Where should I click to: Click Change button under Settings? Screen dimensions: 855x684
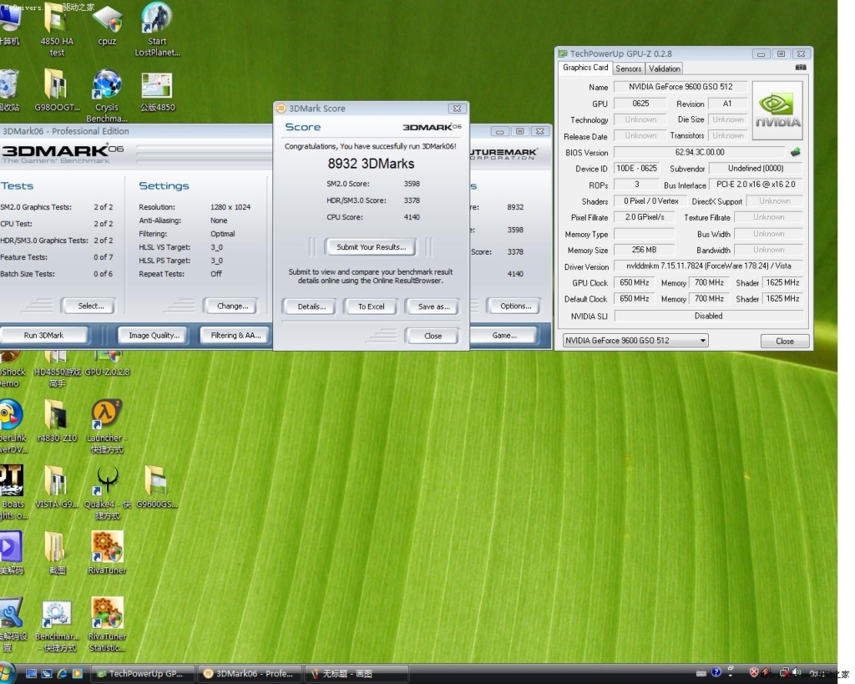232,306
